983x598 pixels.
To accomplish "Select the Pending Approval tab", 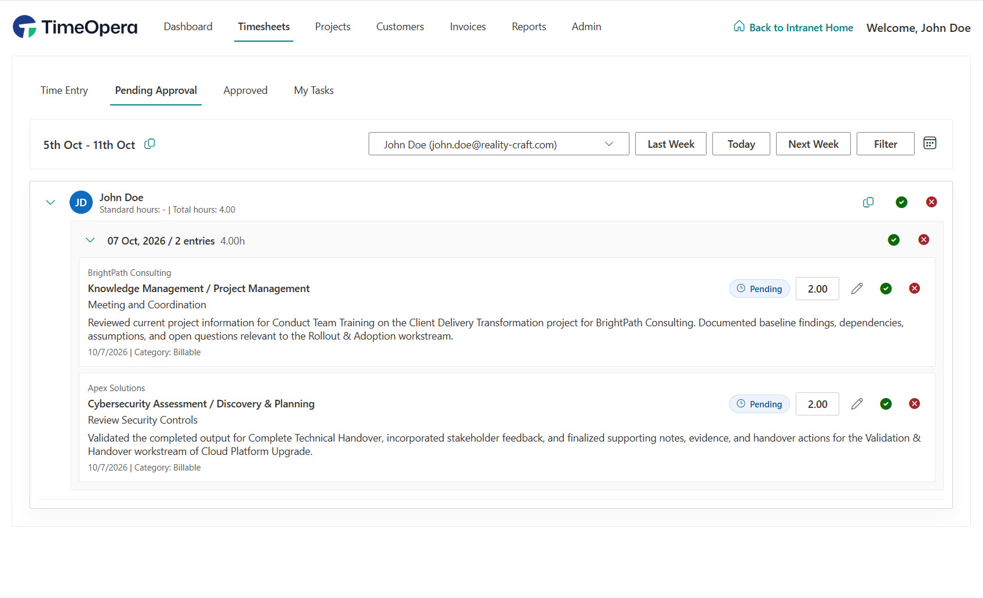I will click(156, 90).
